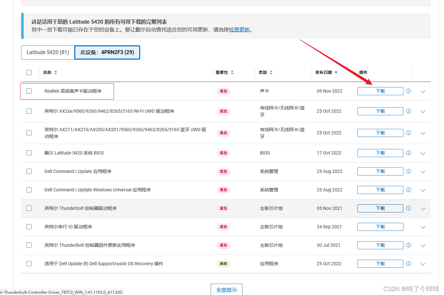Expand ThunderBolt 控制器固件更新实用程序 row
444x295 pixels.
click(423, 246)
